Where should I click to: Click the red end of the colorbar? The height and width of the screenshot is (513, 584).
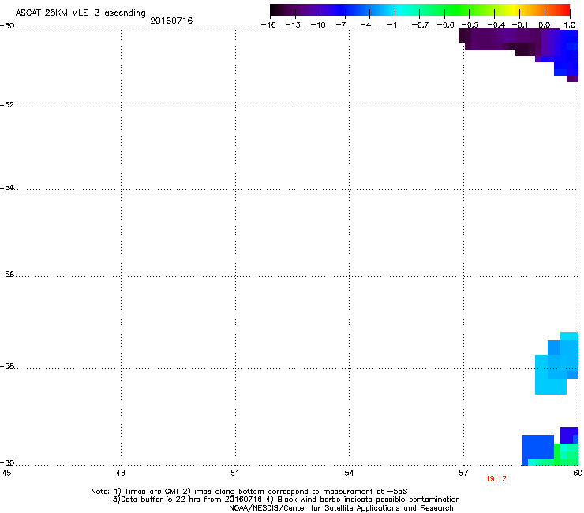coord(563,10)
